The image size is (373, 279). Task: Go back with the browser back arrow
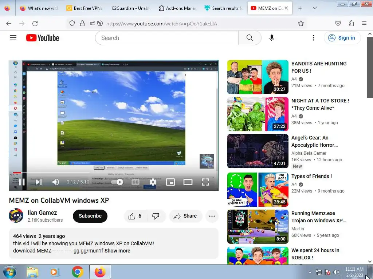click(9, 23)
